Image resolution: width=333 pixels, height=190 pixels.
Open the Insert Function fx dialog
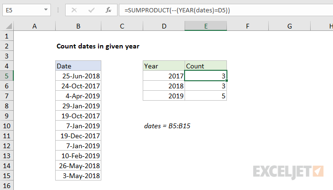click(108, 10)
